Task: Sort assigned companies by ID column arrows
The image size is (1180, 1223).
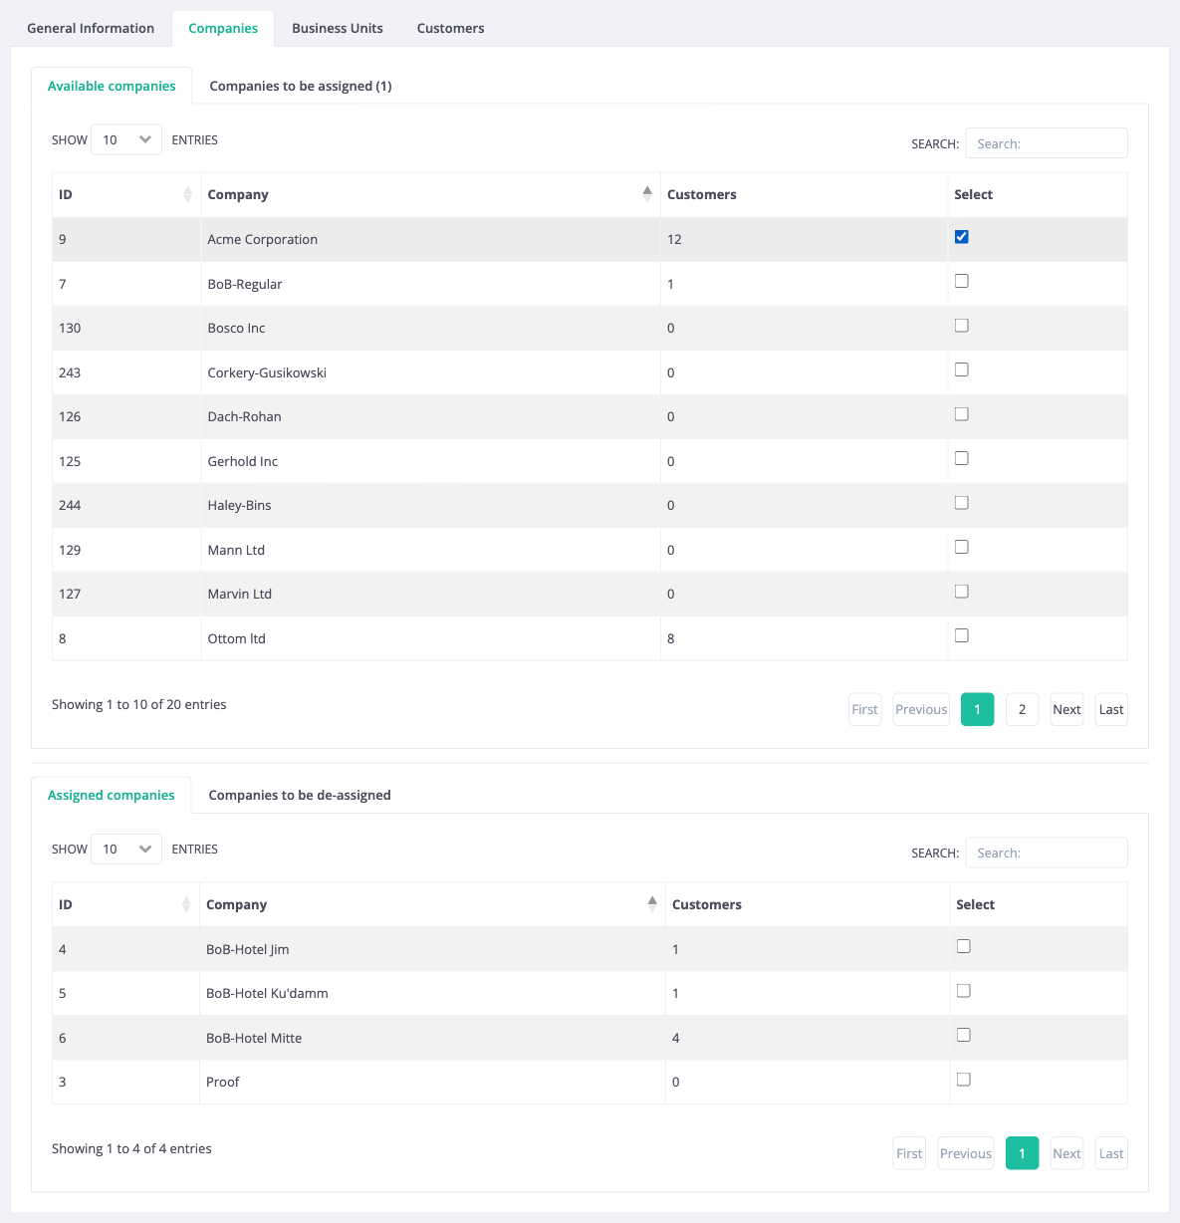Action: pos(186,904)
